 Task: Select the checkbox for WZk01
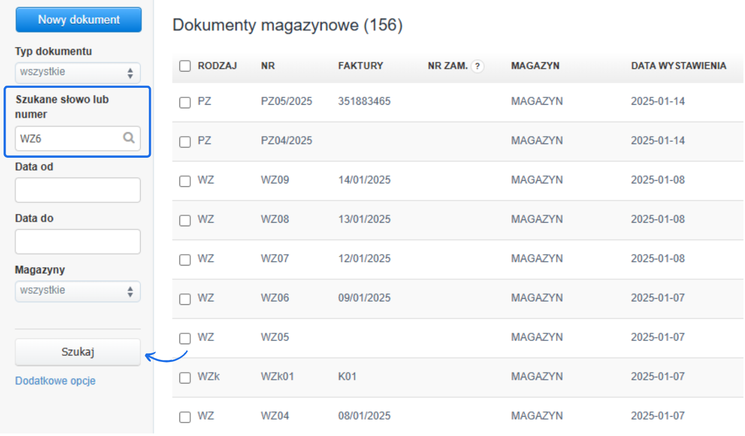185,378
